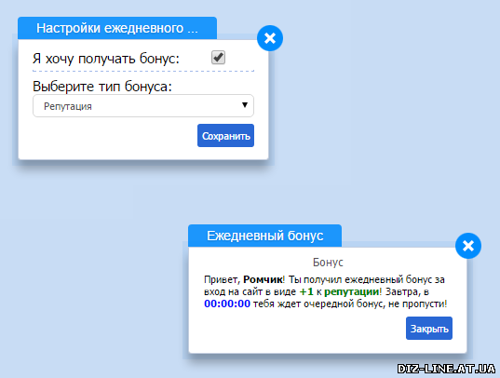Click the 'Я хочу получать бонус:' label
Image resolution: width=500 pixels, height=378 pixels.
click(106, 59)
